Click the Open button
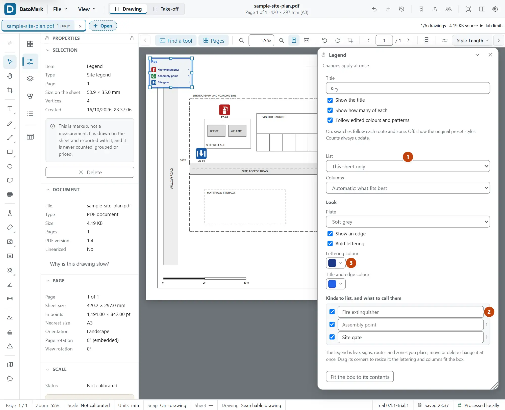 pyautogui.click(x=103, y=26)
